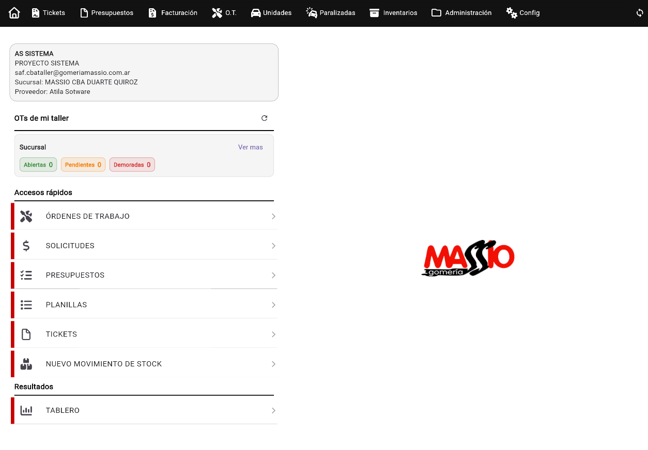Click the dollar icon beside Solicitudes
The image size is (648, 450).
point(26,246)
